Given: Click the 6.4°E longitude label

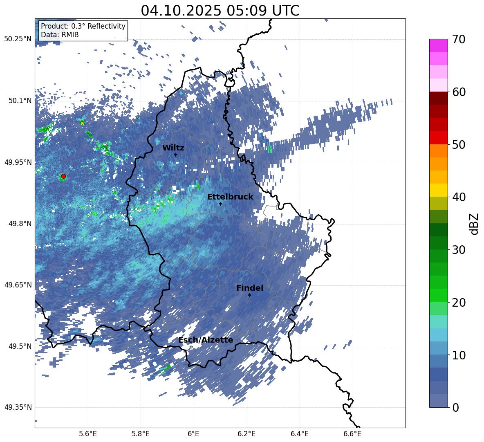Looking at the screenshot, I should (x=299, y=434).
